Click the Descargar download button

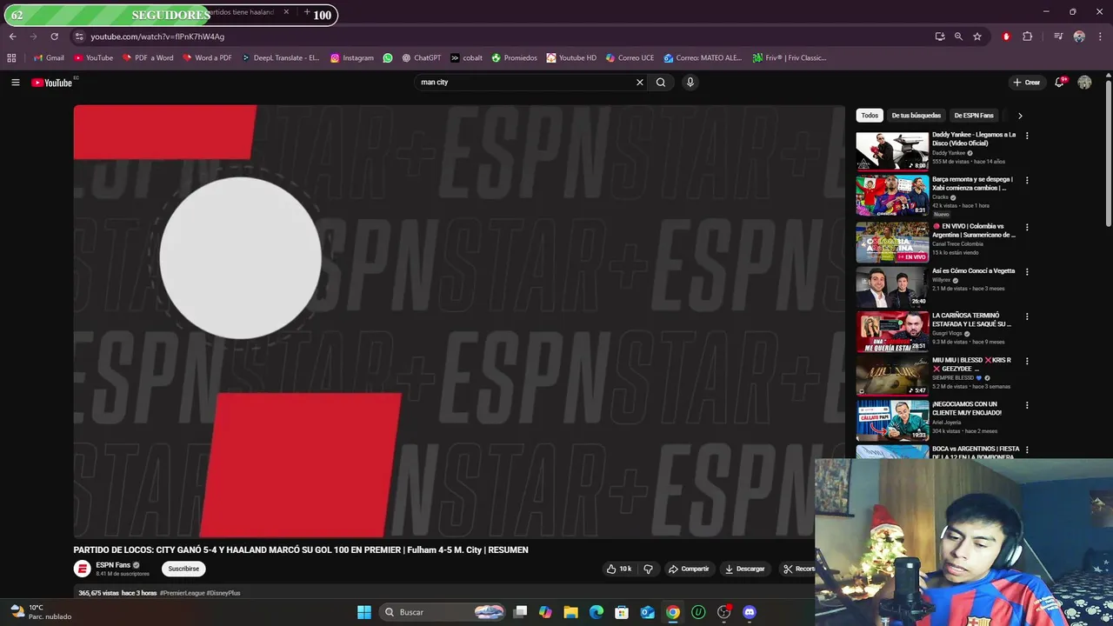click(x=744, y=569)
